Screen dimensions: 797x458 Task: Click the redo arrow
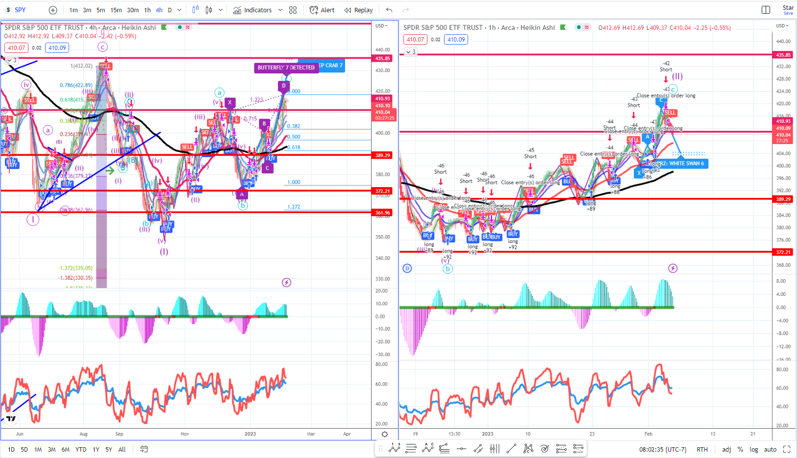(x=406, y=10)
